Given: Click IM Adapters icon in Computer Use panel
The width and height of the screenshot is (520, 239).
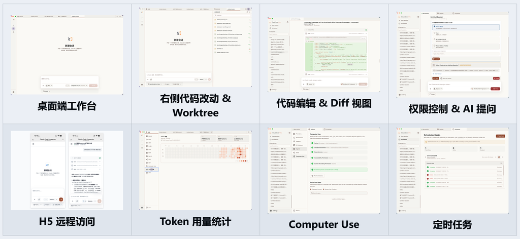Looking at the screenshot, I should pos(294,145).
